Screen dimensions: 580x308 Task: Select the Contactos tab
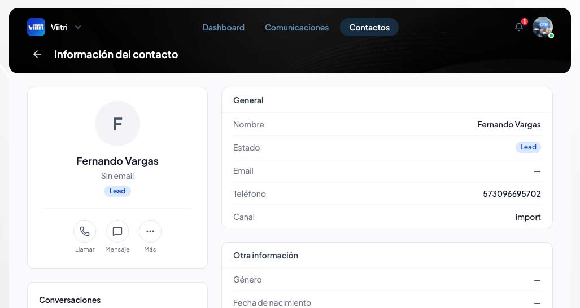coord(369,27)
